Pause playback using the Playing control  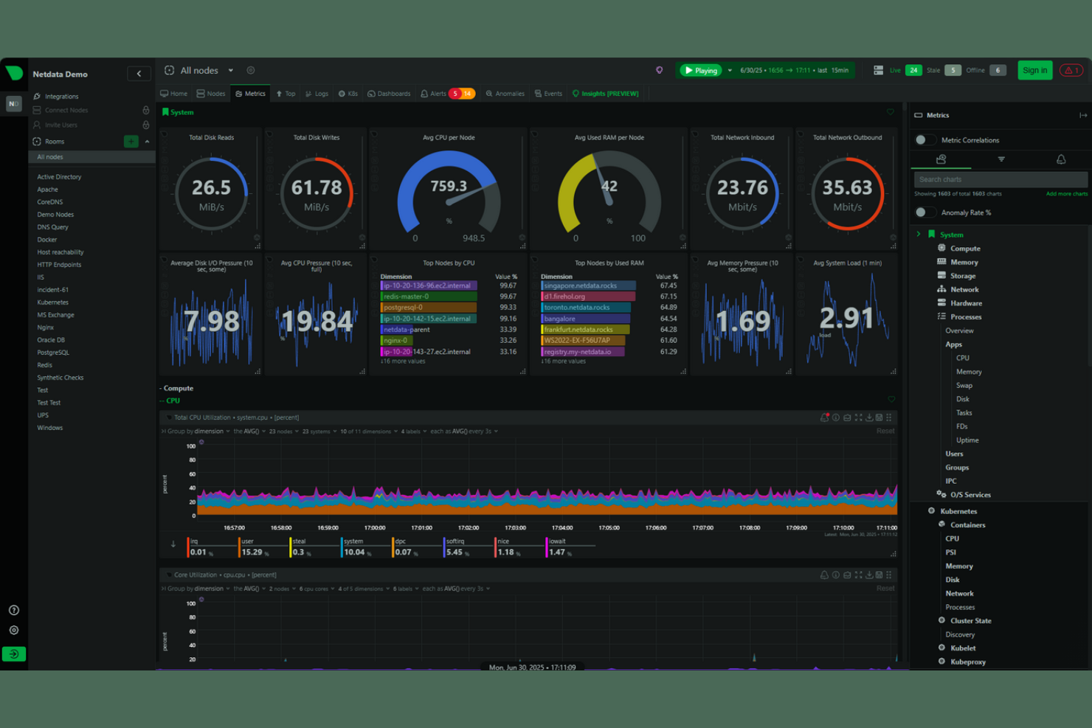699,70
